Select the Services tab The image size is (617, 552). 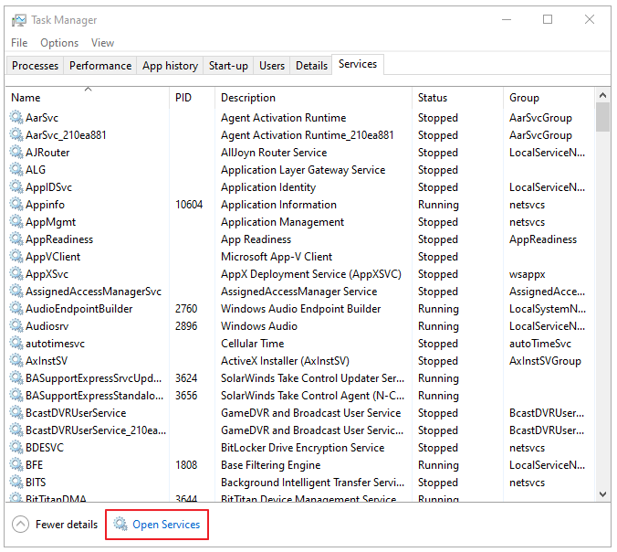[358, 64]
